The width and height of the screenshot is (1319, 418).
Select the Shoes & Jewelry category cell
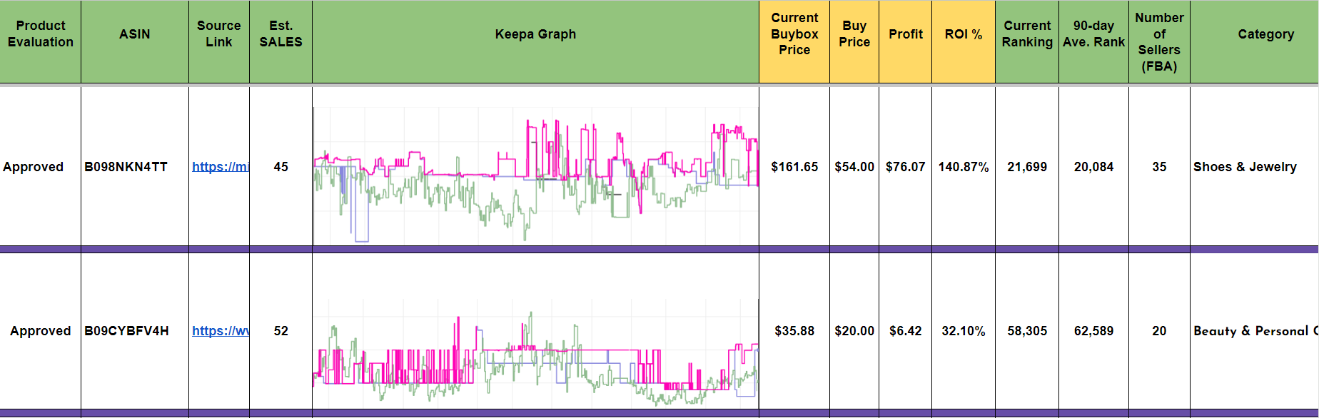click(1245, 167)
